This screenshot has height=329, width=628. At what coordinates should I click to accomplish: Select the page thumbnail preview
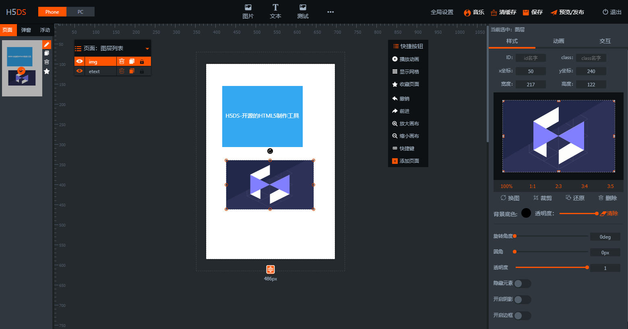(x=22, y=68)
